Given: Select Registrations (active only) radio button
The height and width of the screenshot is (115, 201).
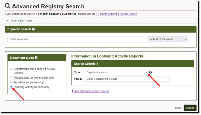Looking at the screenshot, I should click(x=11, y=82).
